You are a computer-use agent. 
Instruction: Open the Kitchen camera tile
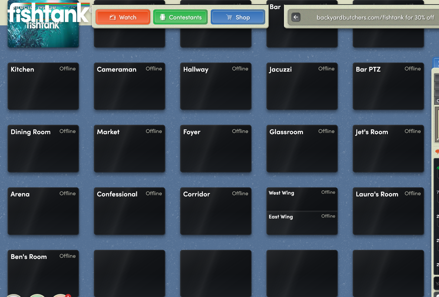tap(43, 86)
